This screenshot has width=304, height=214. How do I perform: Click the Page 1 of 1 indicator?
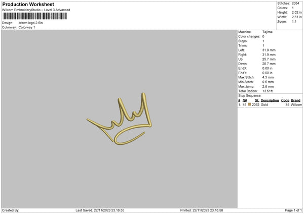point(293,210)
